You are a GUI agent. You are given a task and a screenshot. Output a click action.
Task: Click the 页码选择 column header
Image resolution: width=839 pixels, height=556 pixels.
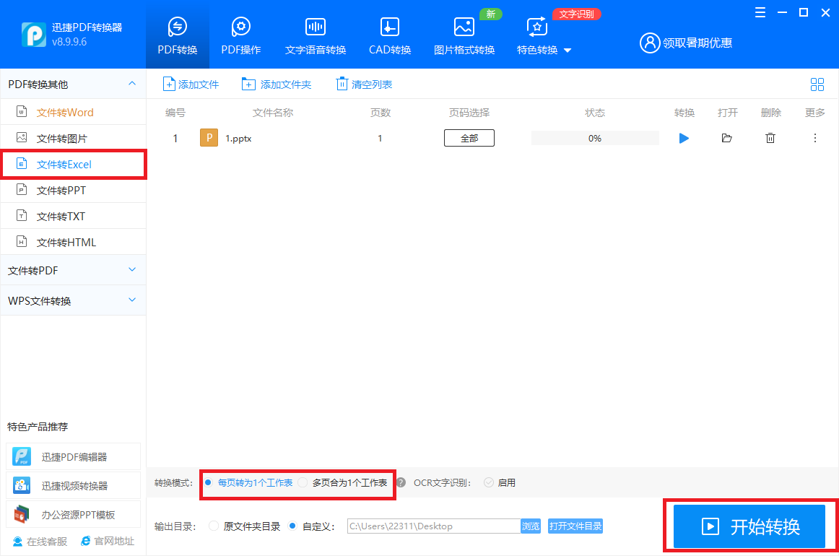pos(469,113)
